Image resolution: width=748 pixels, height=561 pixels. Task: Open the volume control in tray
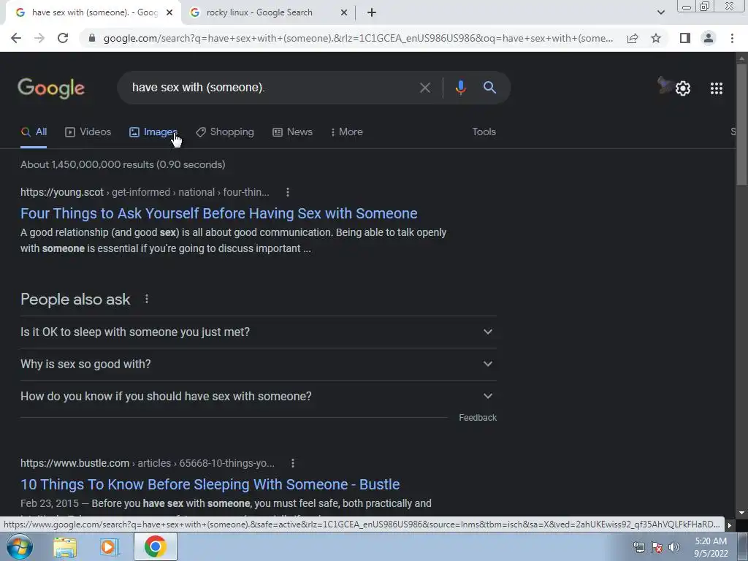[673, 547]
